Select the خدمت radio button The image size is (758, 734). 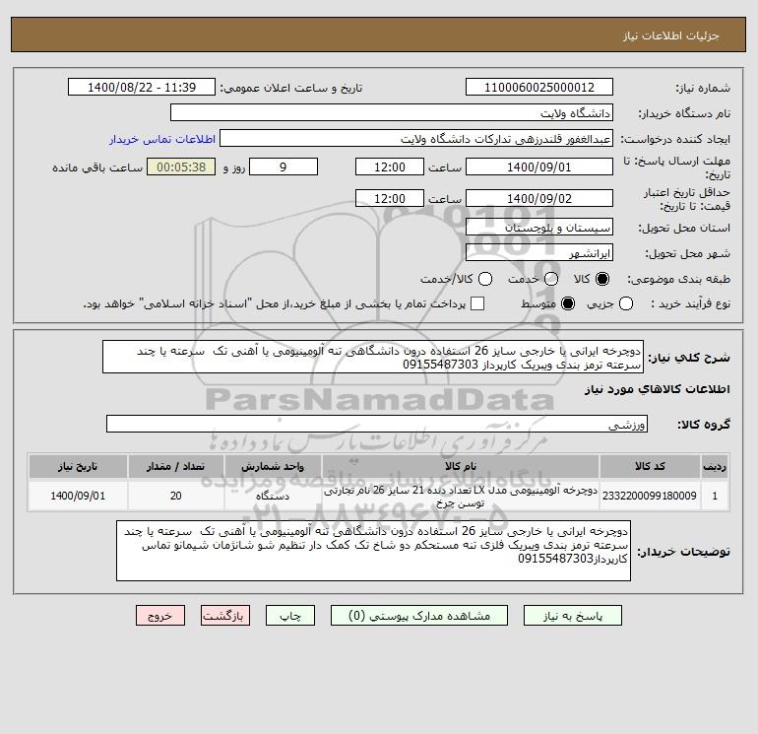pyautogui.click(x=551, y=279)
